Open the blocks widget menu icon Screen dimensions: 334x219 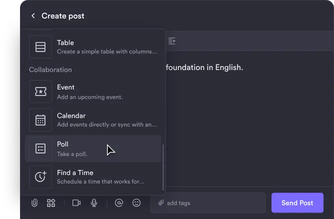[x=51, y=203]
